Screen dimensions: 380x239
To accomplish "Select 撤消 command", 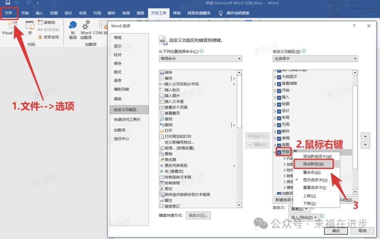I will coord(166,125).
